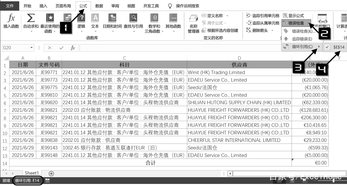Expand the Remove Arrows dropdown arrow
Screen dimensions: 347x186
tap(272, 31)
